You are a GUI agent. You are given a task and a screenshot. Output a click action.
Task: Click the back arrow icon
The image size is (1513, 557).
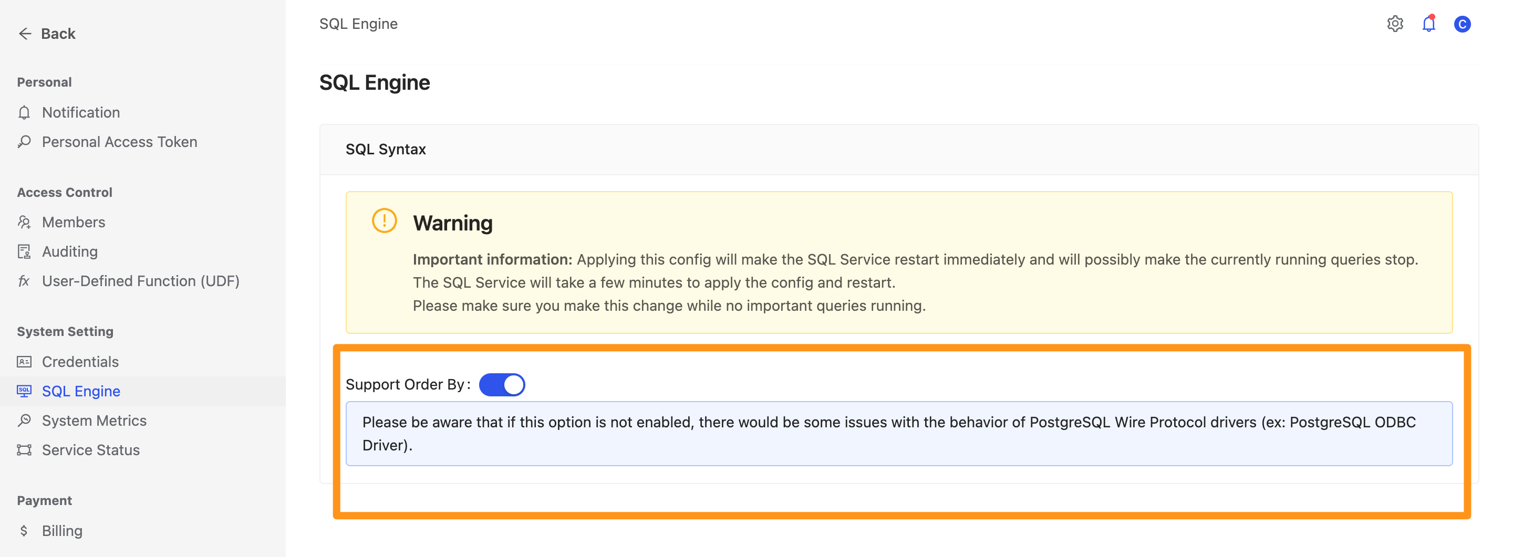25,34
